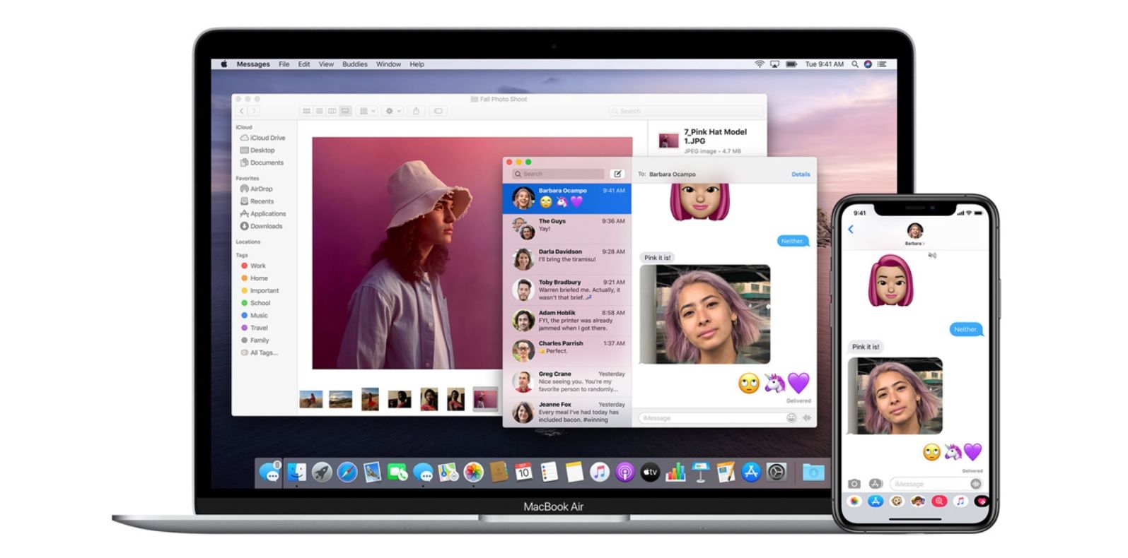Launch Launchpad from the Dock

coord(322,472)
